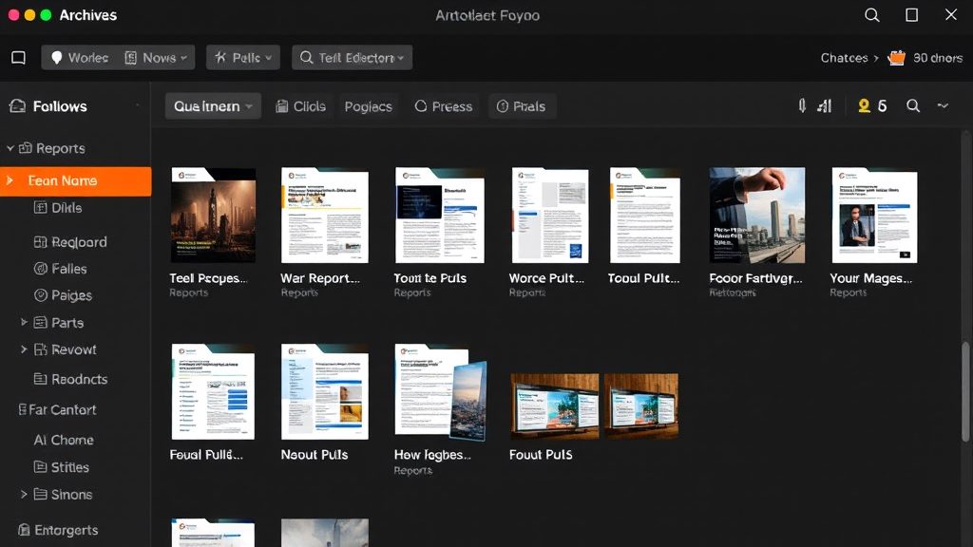Click the Dikls sidebar item icon

coord(40,208)
